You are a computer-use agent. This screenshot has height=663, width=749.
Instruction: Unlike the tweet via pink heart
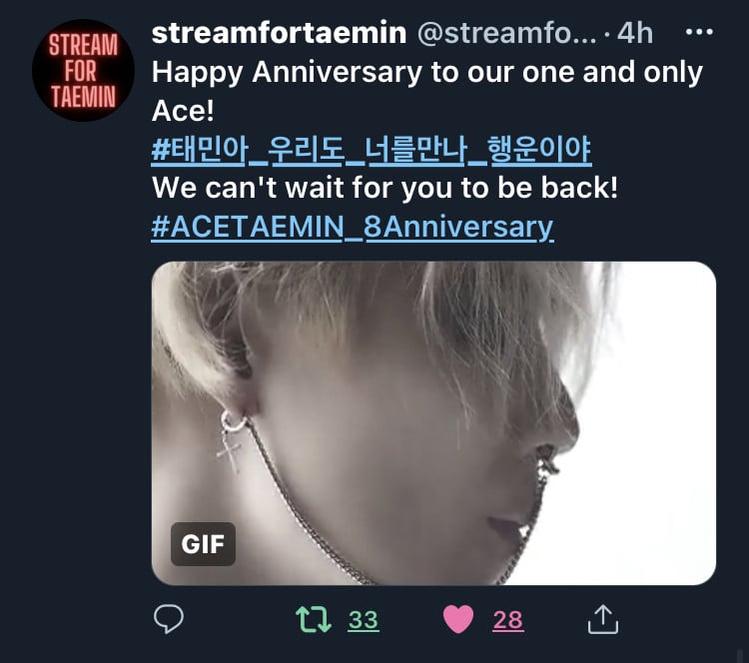pyautogui.click(x=458, y=619)
